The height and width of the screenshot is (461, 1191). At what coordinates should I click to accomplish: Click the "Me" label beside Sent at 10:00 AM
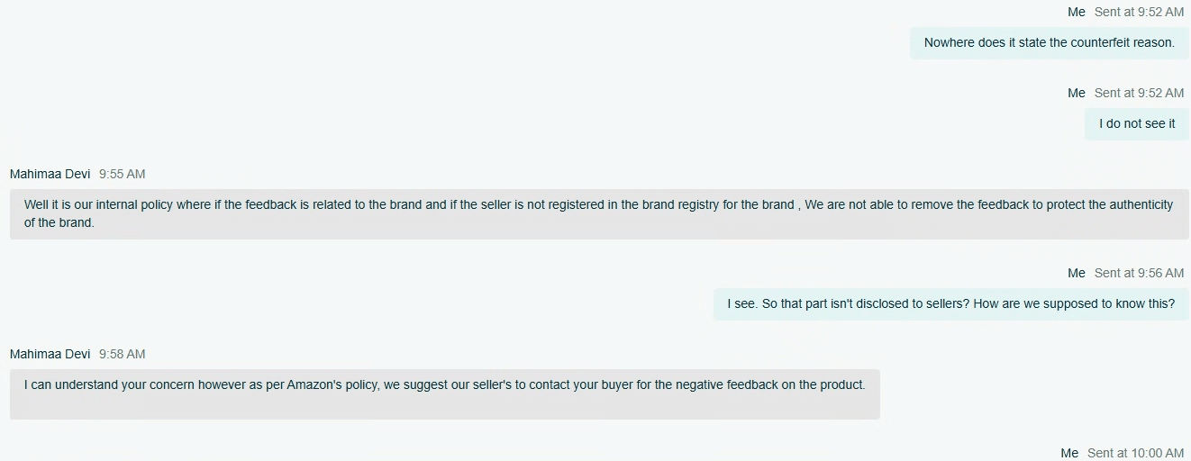point(1069,453)
